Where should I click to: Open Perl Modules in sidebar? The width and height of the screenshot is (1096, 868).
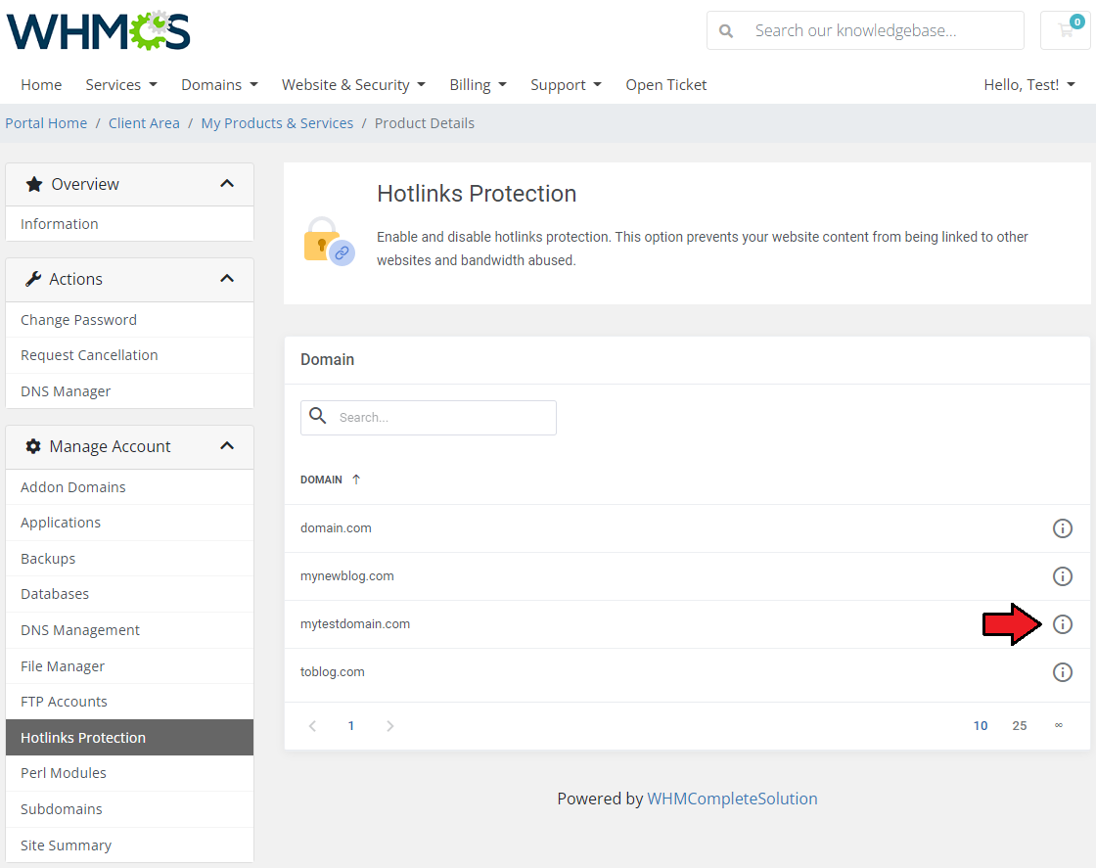(x=129, y=773)
